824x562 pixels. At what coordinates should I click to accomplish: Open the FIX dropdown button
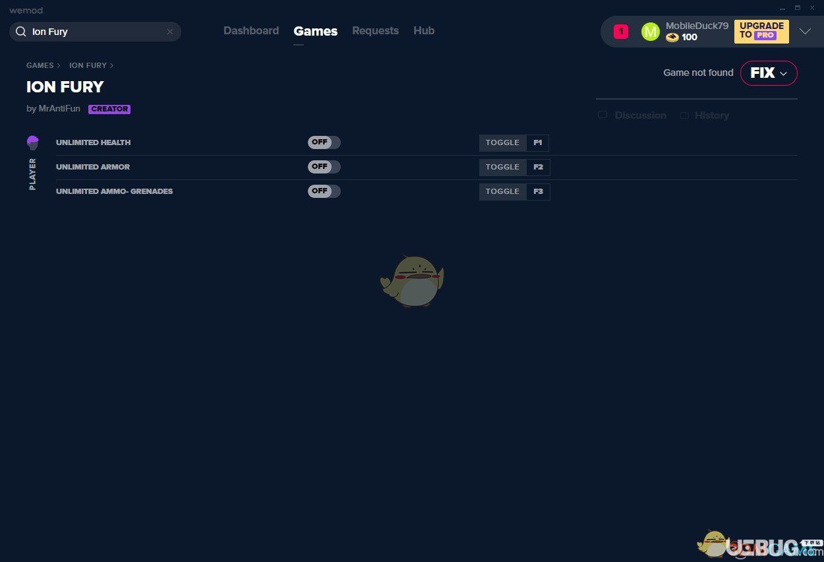[x=769, y=73]
